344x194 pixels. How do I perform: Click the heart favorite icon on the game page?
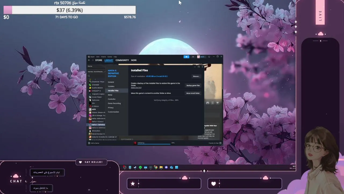pyautogui.click(x=217, y=103)
